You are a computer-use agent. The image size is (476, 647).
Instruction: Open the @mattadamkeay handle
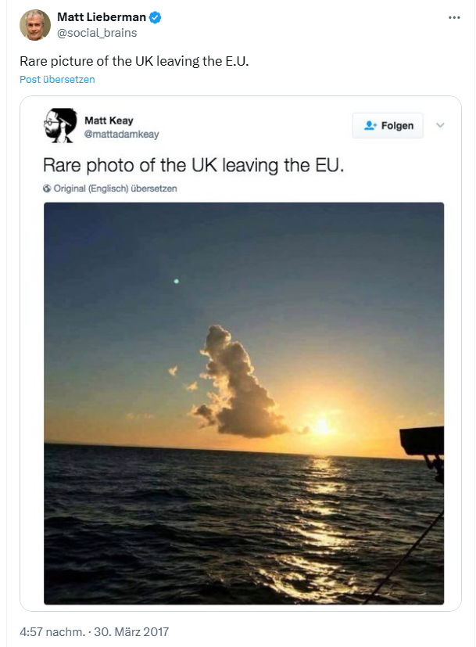[121, 134]
